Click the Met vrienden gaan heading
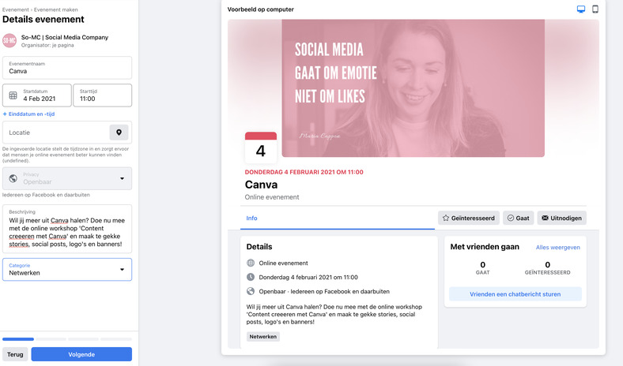Viewport: 623px width, 366px height. point(485,247)
